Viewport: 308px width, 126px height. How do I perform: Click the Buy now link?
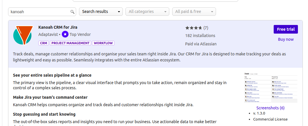pos(286,39)
